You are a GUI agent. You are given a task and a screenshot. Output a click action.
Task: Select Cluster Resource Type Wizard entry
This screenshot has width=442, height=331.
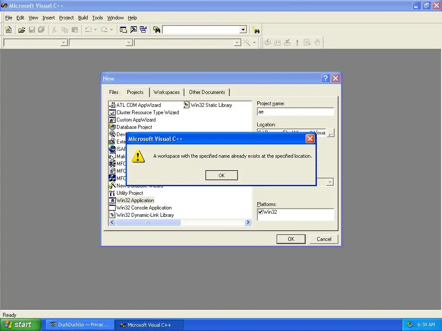tap(144, 112)
